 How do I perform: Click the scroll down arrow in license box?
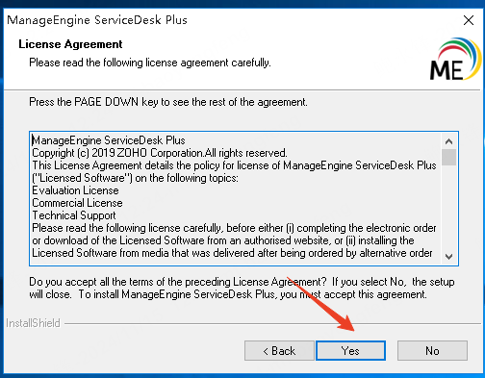click(448, 256)
